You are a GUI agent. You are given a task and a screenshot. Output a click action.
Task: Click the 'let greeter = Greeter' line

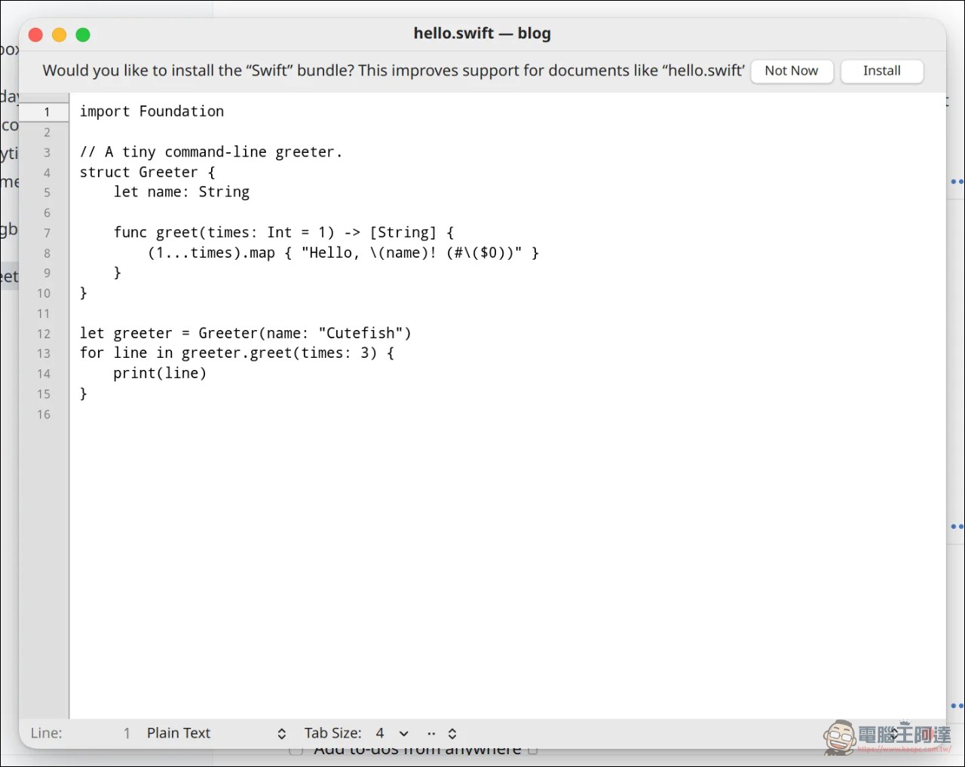coord(246,333)
